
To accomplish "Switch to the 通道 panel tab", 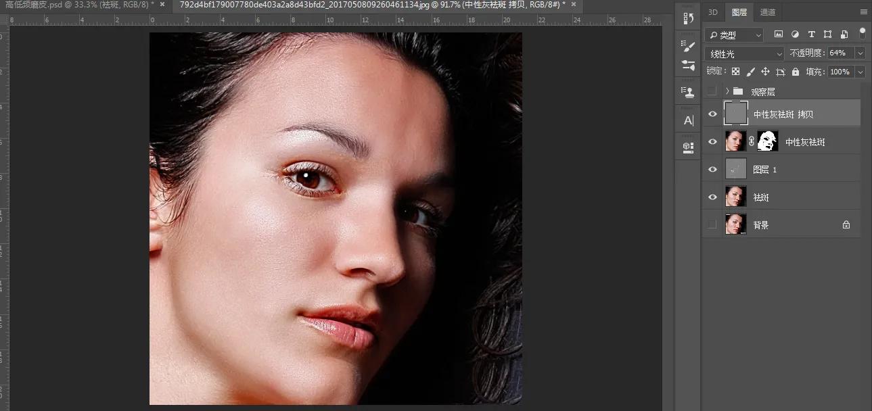I will (768, 12).
